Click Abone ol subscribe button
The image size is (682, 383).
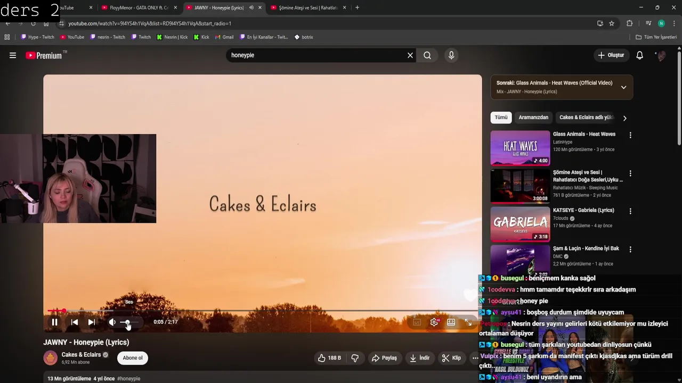tap(133, 358)
